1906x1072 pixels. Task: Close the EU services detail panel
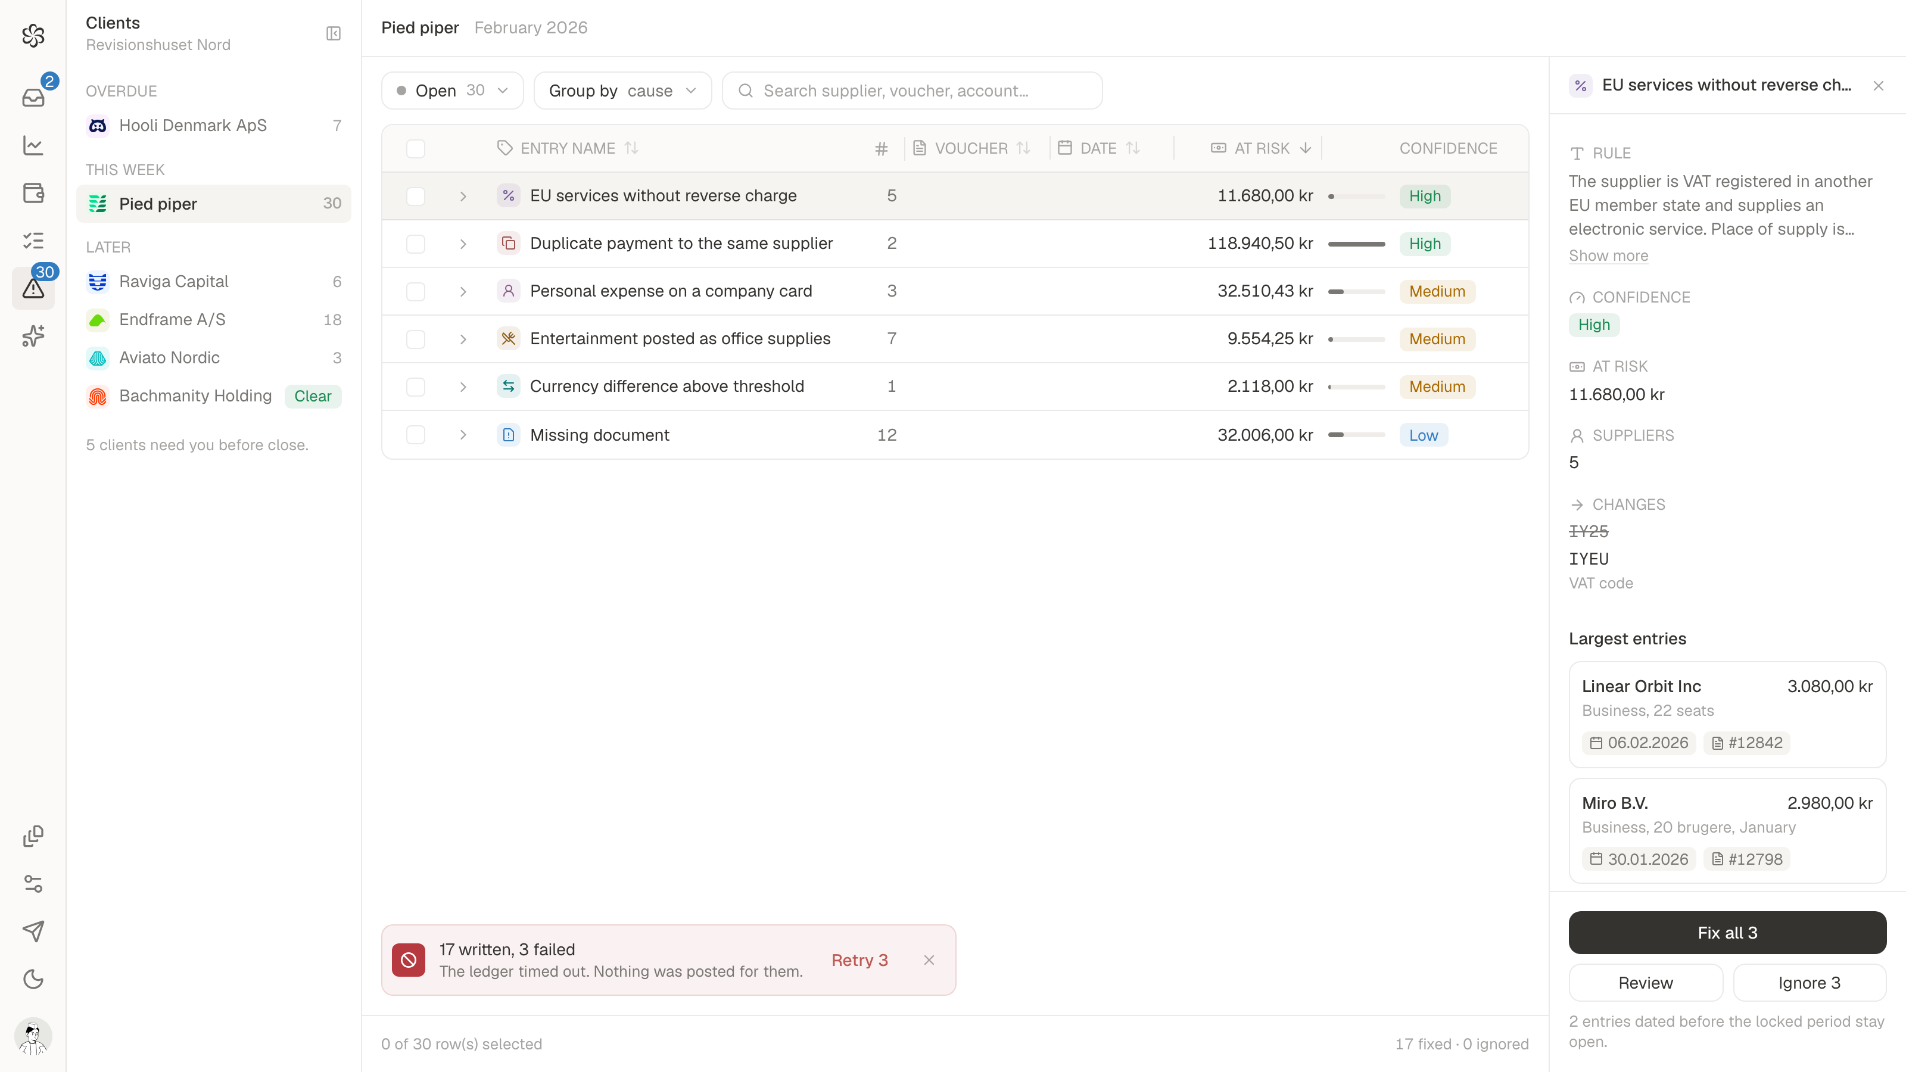pyautogui.click(x=1878, y=86)
